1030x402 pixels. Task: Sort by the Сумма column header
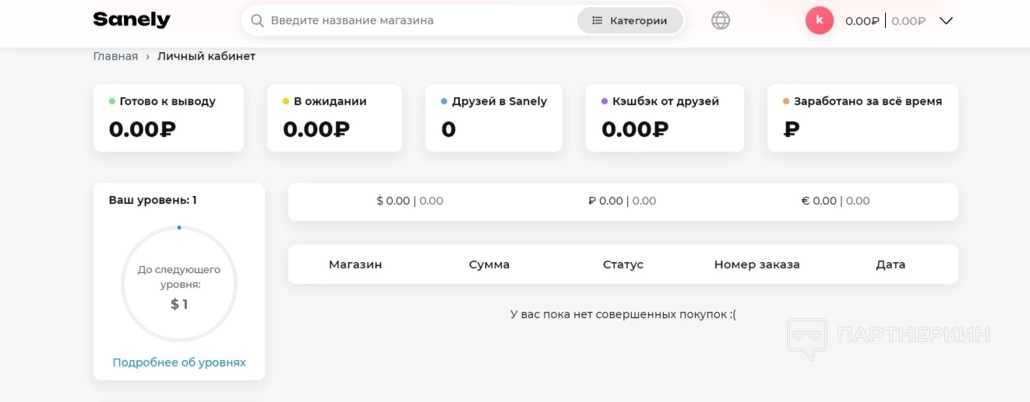coord(489,264)
